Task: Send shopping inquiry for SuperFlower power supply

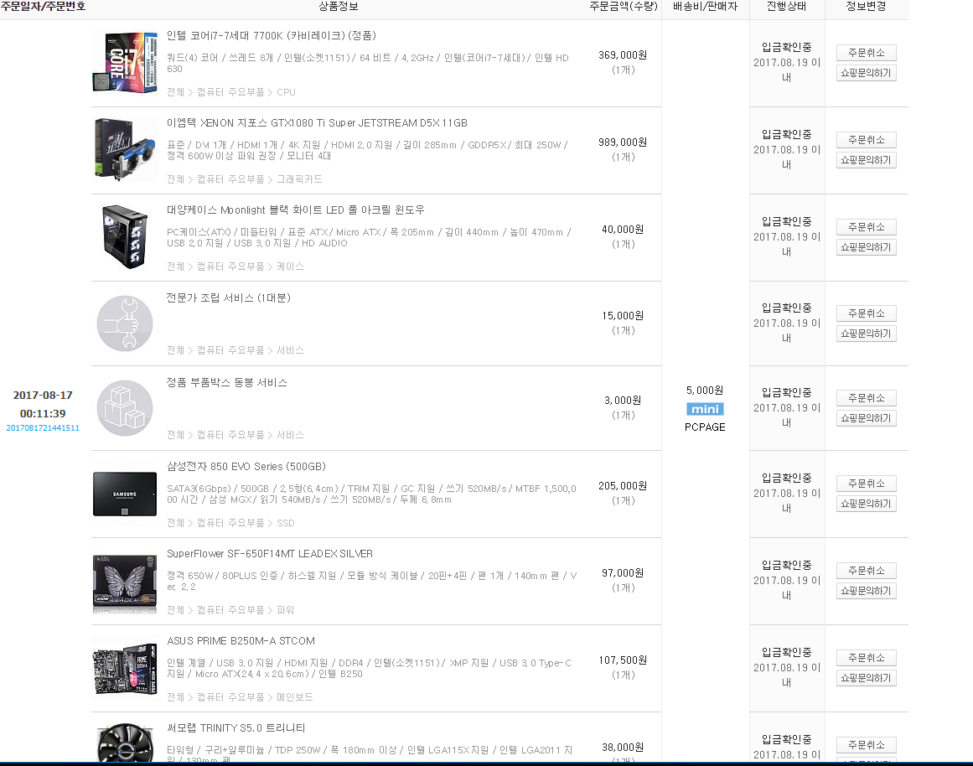Action: [x=867, y=591]
